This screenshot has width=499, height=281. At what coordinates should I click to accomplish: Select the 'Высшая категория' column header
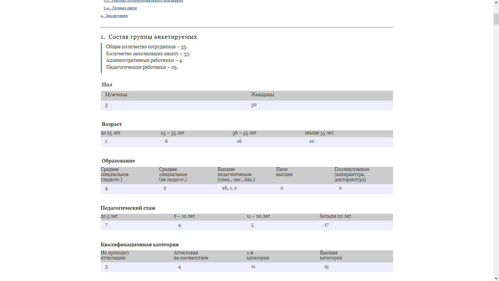pyautogui.click(x=331, y=255)
